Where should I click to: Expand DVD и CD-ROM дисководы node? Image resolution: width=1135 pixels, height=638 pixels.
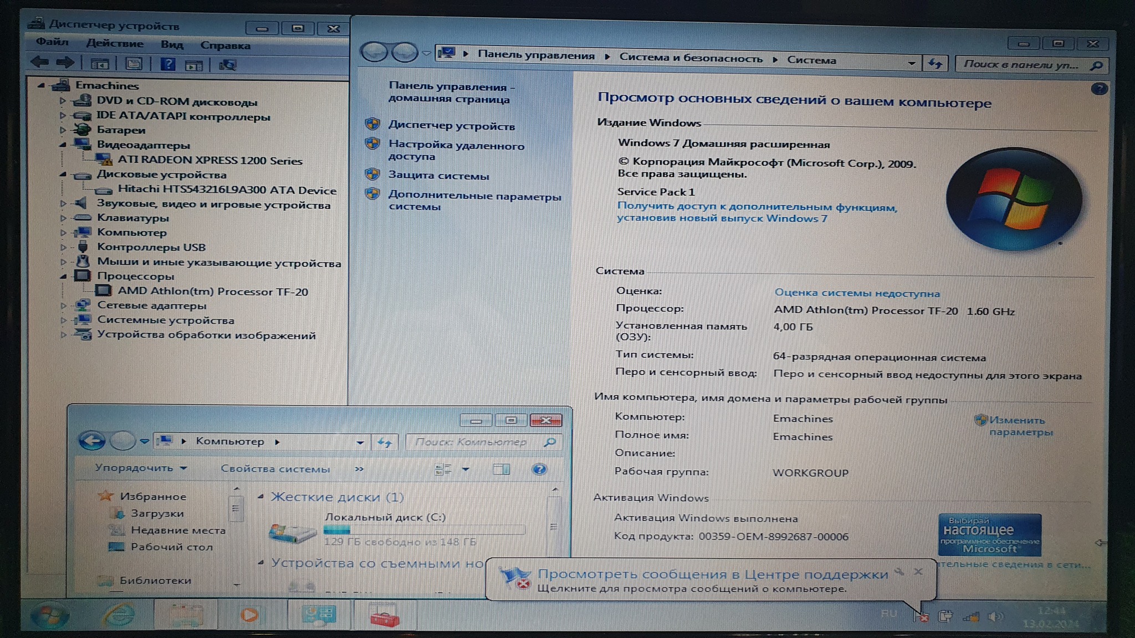[x=63, y=101]
